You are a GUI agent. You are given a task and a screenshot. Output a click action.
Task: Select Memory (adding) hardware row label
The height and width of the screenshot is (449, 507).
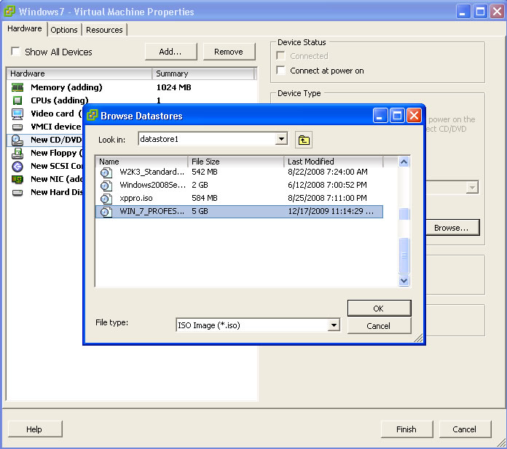66,87
